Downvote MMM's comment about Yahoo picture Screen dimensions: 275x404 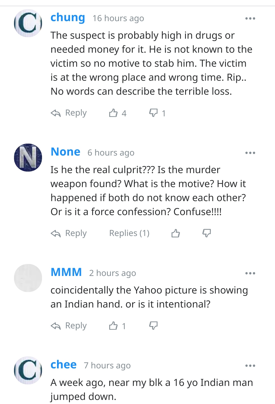tap(153, 326)
